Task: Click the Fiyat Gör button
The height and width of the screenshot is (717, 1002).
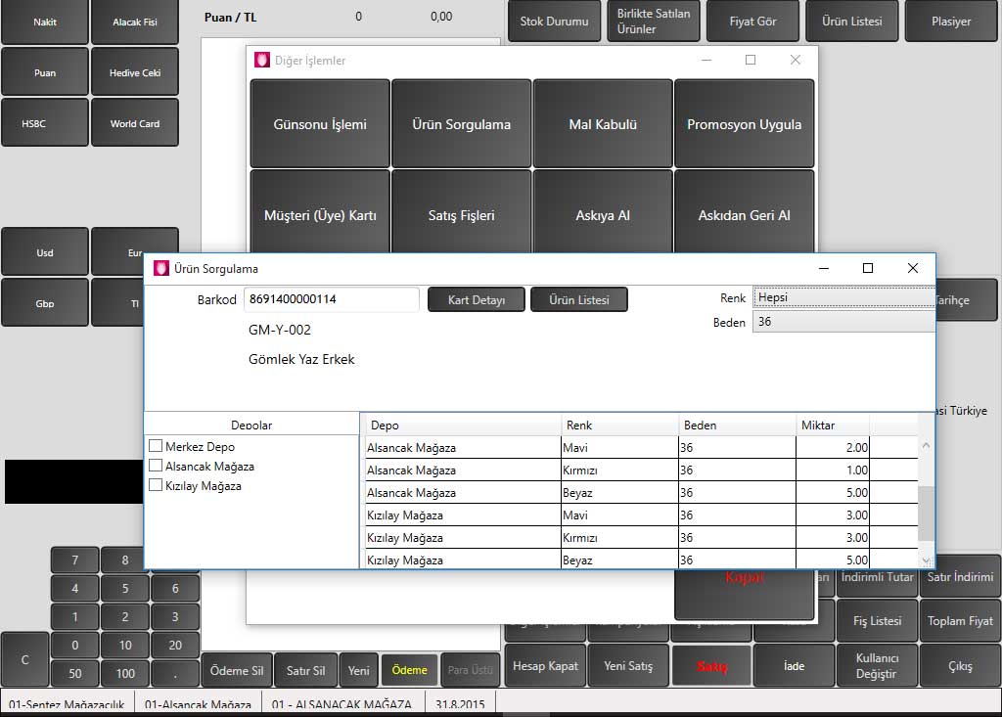Action: (x=752, y=22)
